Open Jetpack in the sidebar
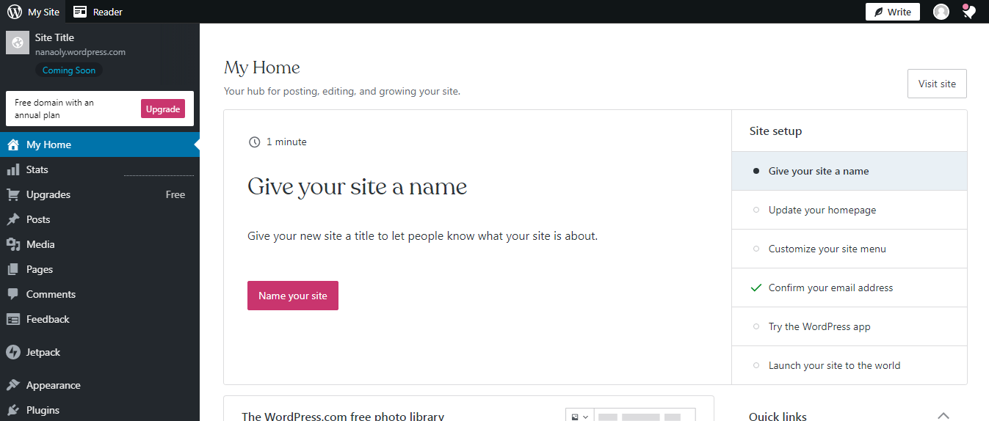 pyautogui.click(x=43, y=352)
